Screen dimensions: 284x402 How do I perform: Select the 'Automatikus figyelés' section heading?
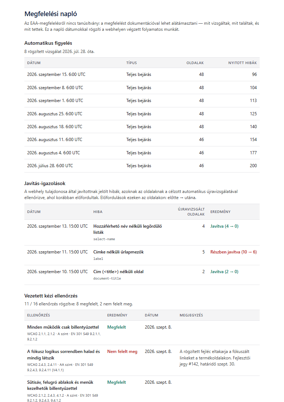[48, 43]
